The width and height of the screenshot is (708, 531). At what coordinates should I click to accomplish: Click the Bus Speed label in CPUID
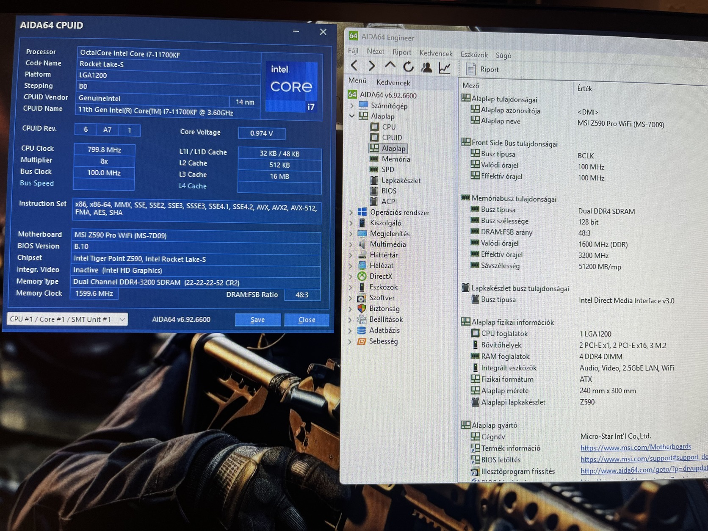click(37, 183)
